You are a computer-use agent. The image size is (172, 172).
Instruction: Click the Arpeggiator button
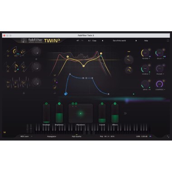pos(52,136)
